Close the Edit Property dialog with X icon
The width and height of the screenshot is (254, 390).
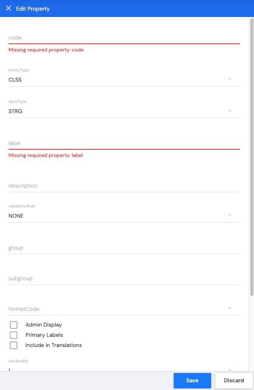pyautogui.click(x=8, y=8)
